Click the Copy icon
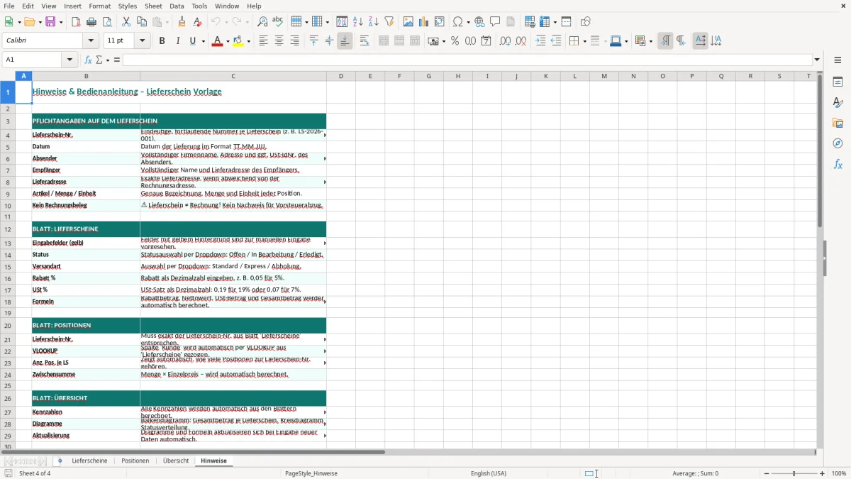Image resolution: width=851 pixels, height=479 pixels. 141,22
